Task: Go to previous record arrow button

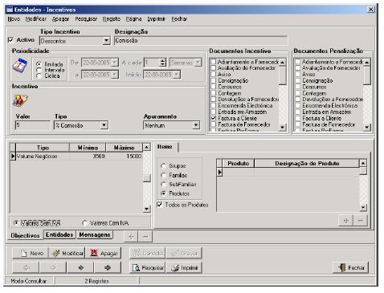Action: 53,267
